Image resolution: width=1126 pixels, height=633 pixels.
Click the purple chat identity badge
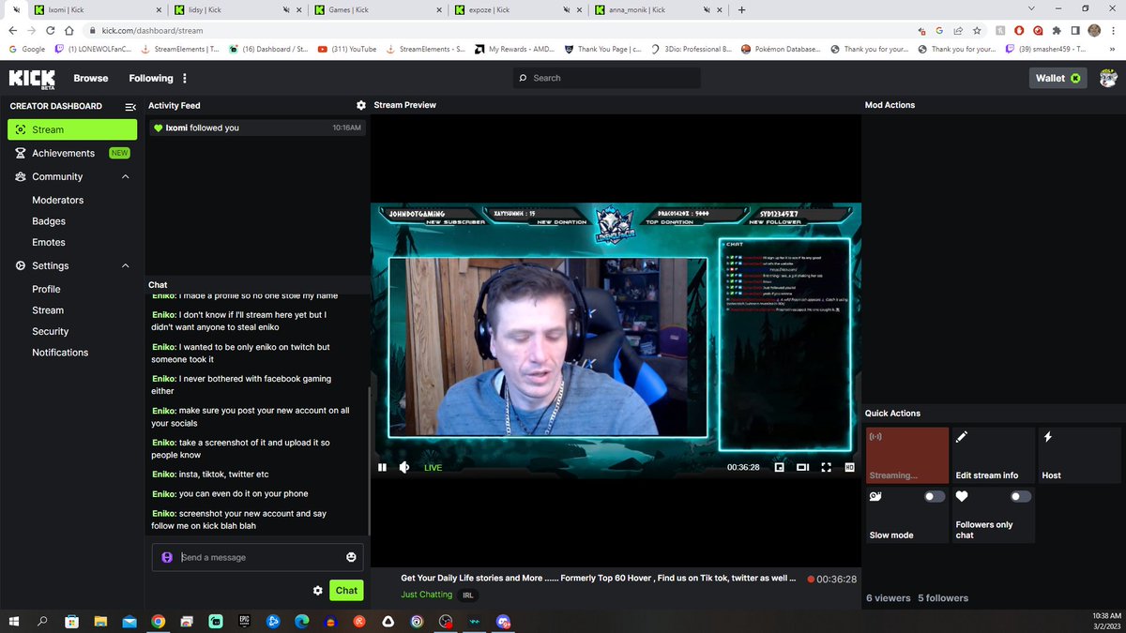pos(167,557)
